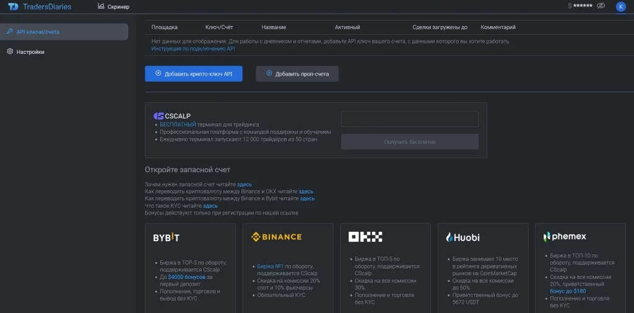
Task: Click здесь link about KYC
Action: [x=211, y=206]
